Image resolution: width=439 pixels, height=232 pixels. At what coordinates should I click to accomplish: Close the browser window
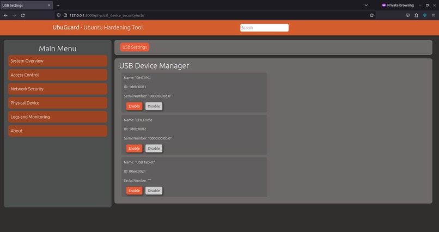[435, 5]
